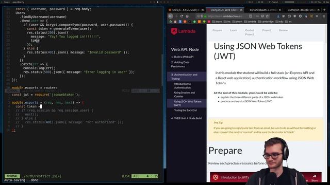The width and height of the screenshot is (330, 185).
Task: Open 4. WEB Unit 4 Node Build
Action: pos(187,118)
